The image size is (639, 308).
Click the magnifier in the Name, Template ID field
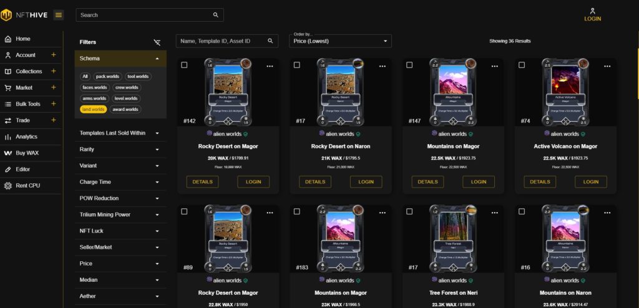pos(270,41)
